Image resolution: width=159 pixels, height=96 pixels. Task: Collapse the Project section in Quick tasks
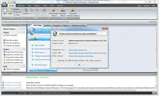(x=24, y=32)
